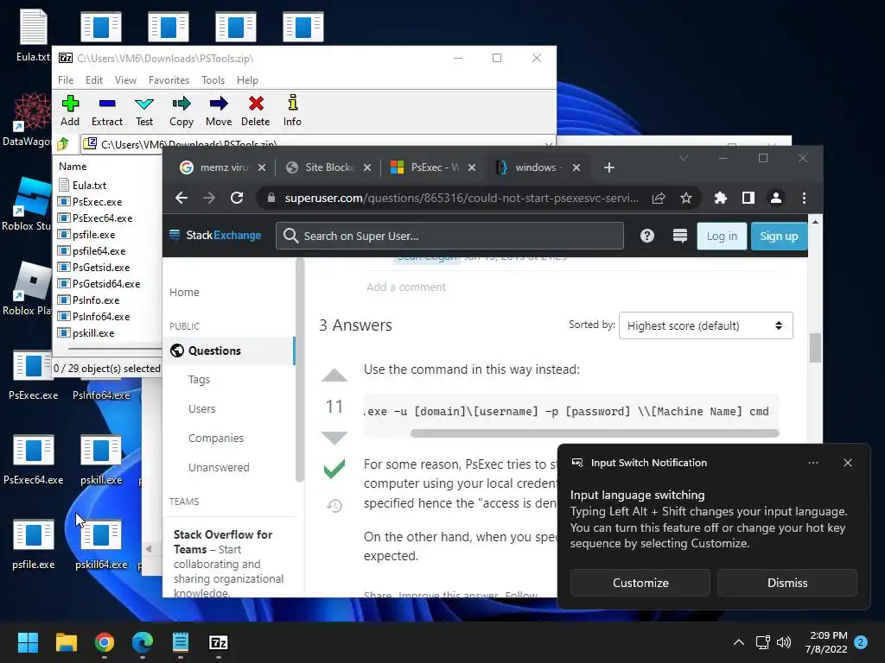Open the Edit menu in 7-Zip
The image size is (885, 663).
93,80
